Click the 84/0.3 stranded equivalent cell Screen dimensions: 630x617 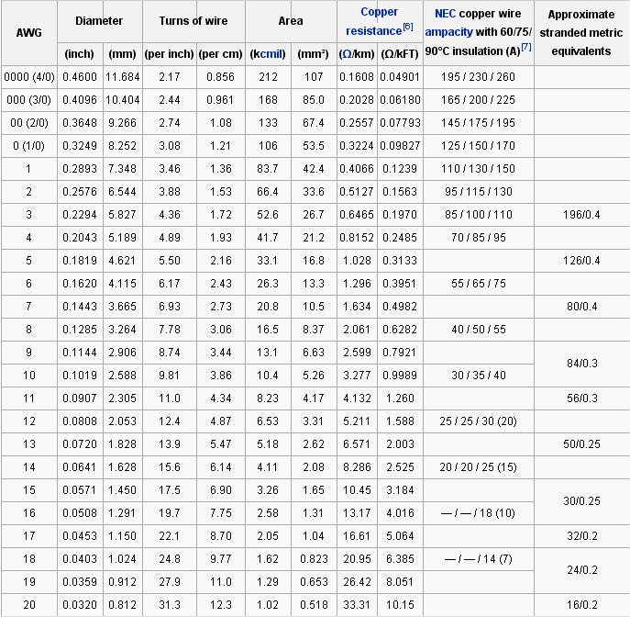click(x=581, y=364)
